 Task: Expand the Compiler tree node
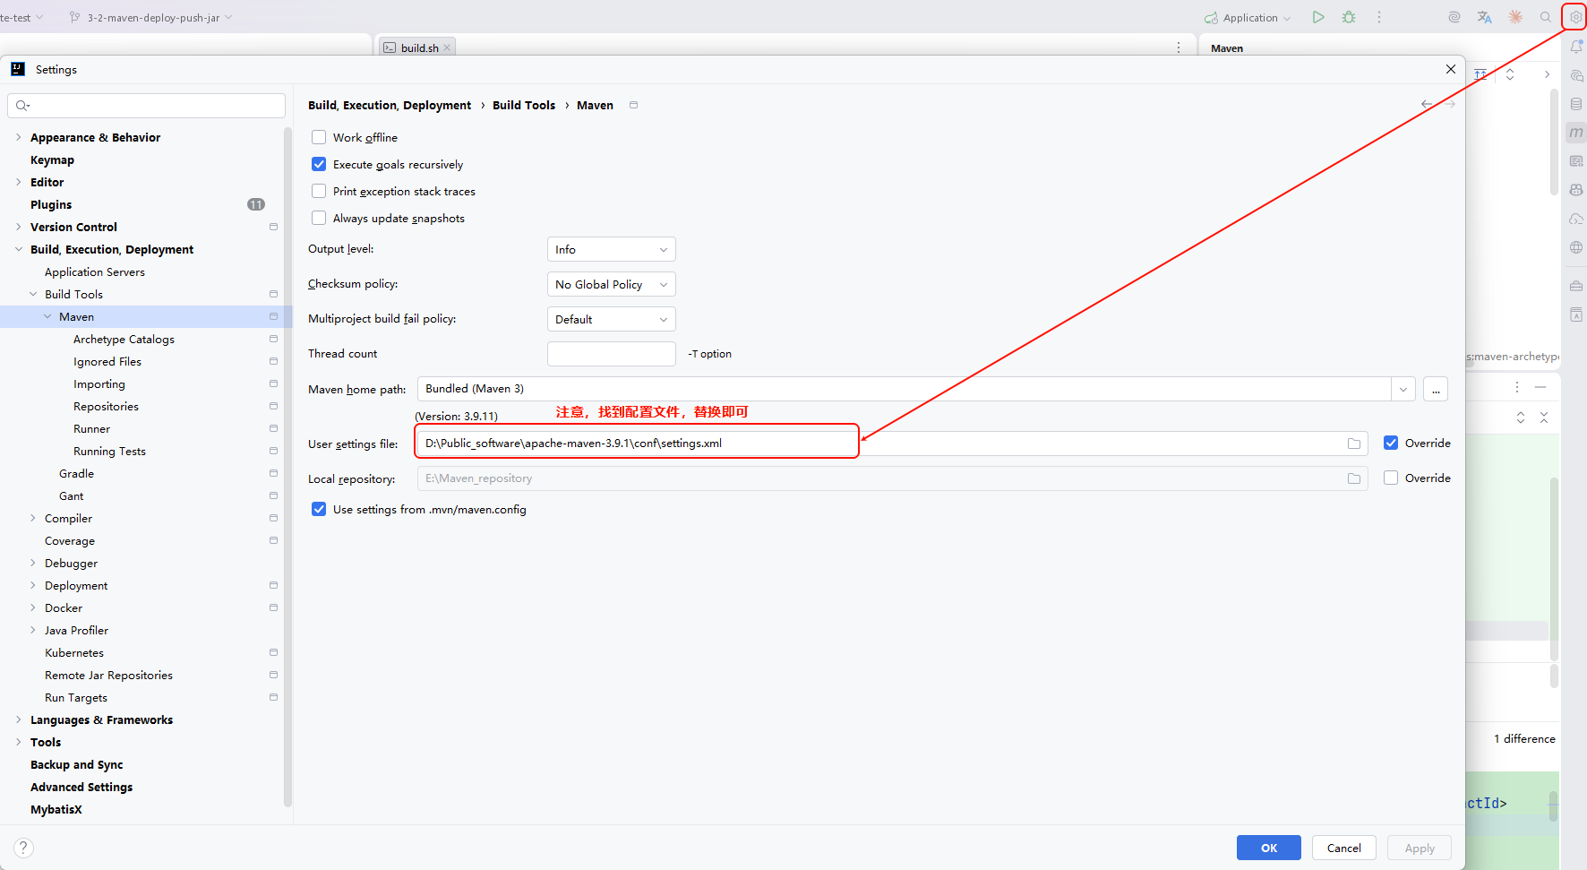[33, 518]
